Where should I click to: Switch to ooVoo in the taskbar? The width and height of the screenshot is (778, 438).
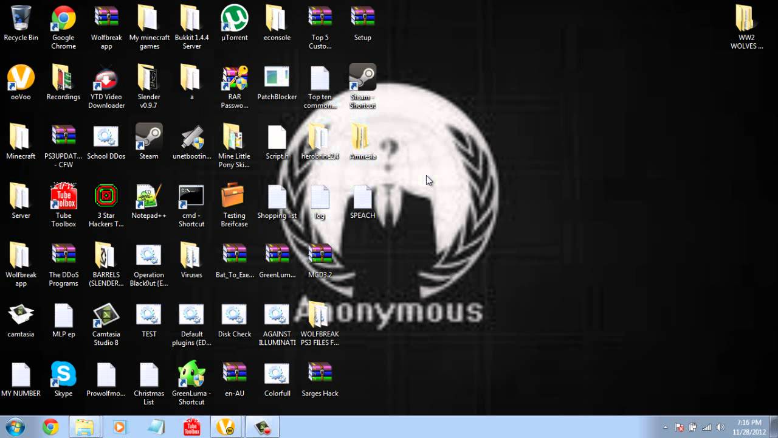[227, 427]
